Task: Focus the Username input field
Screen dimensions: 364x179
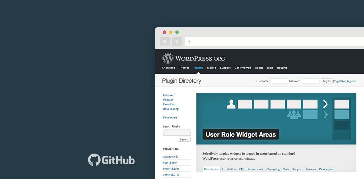Action: (x=279, y=81)
